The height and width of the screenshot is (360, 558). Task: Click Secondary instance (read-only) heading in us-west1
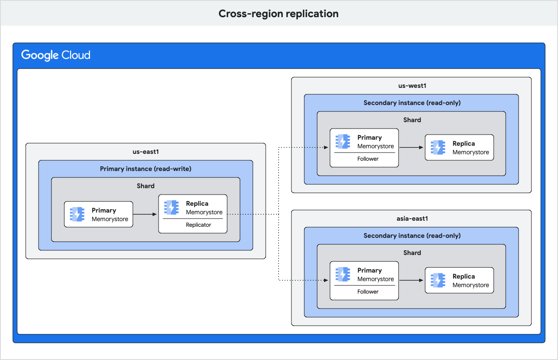click(412, 103)
